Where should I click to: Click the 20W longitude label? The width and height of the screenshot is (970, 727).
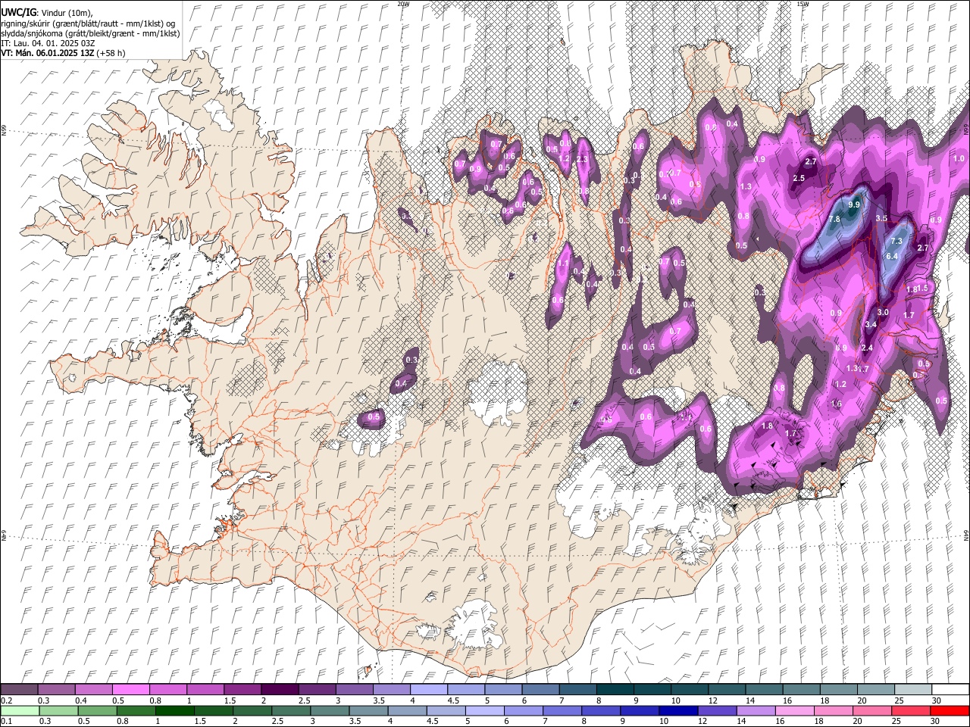tap(403, 4)
